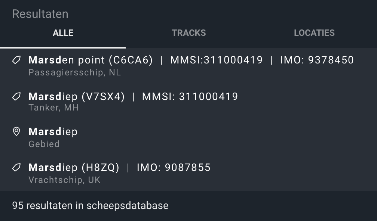Click the Passagiersschip, NL subtitle
Screen dimensions: 377x221
coord(74,72)
